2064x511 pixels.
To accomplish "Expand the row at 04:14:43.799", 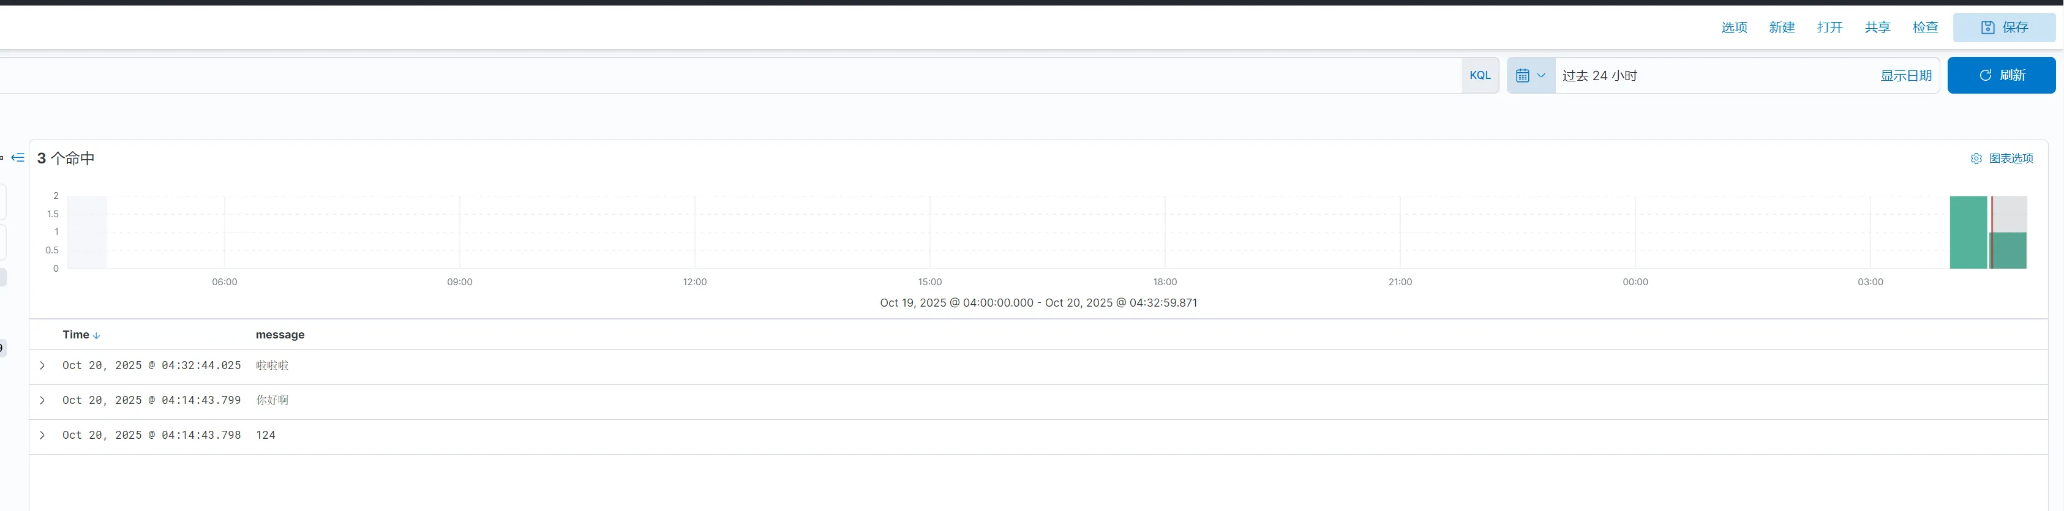I will (x=42, y=400).
